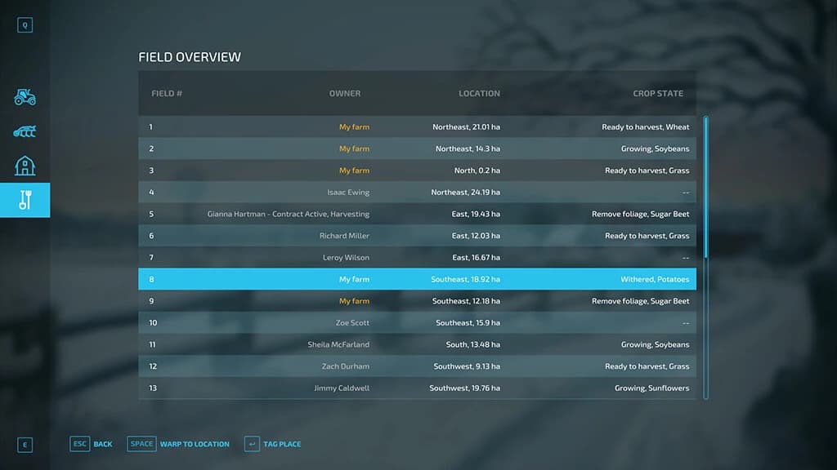Click the SPACE key button
Screen dimensions: 837x470
pos(141,443)
